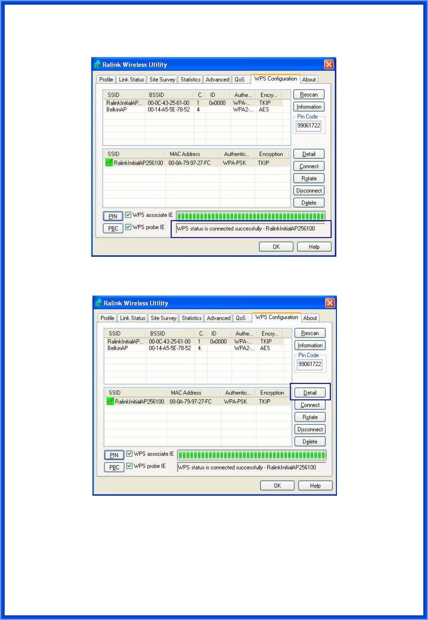Click Rescan button in lower window

point(310,333)
